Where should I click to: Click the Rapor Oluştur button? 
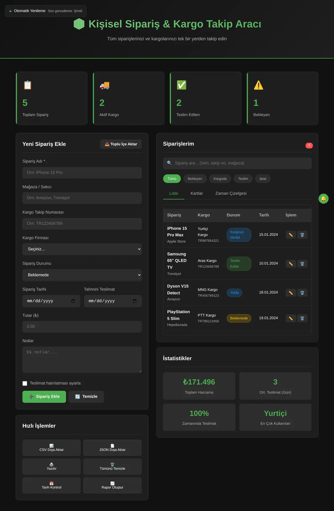(112, 485)
